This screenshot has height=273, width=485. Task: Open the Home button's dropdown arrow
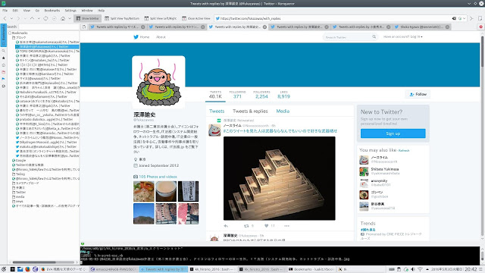(x=70, y=18)
